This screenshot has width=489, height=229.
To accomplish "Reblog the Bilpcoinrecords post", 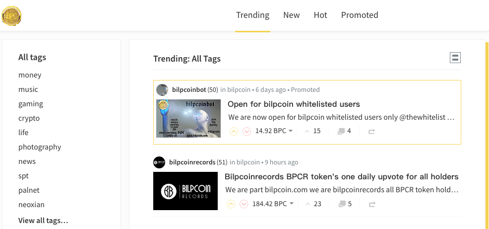I will point(372,204).
